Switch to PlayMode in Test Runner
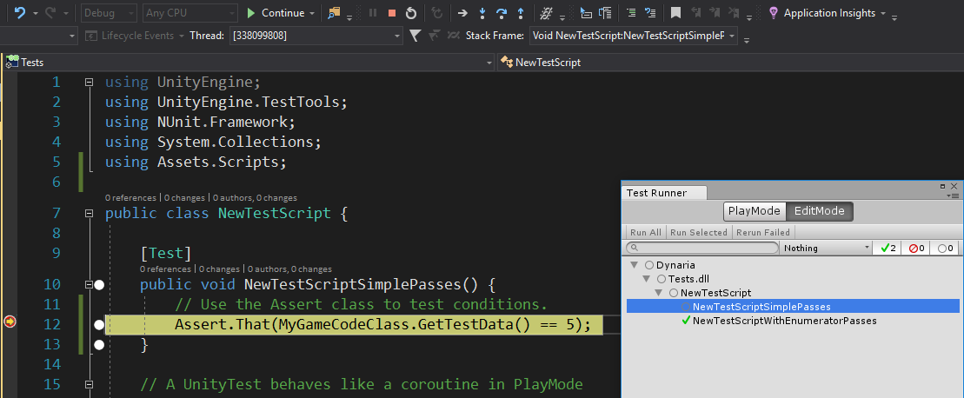 click(x=755, y=211)
